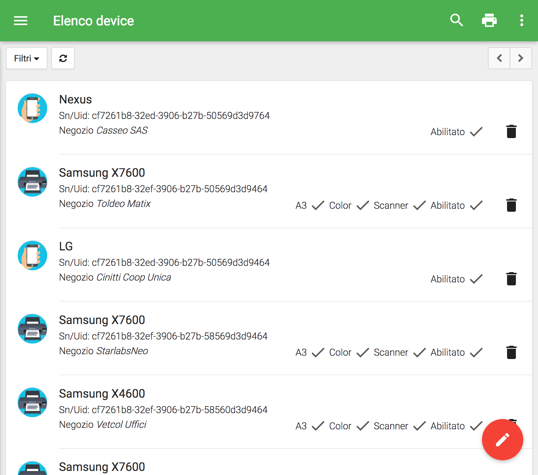Screen dimensions: 538x475
Task: Click the search magnifier icon
Action: click(457, 20)
